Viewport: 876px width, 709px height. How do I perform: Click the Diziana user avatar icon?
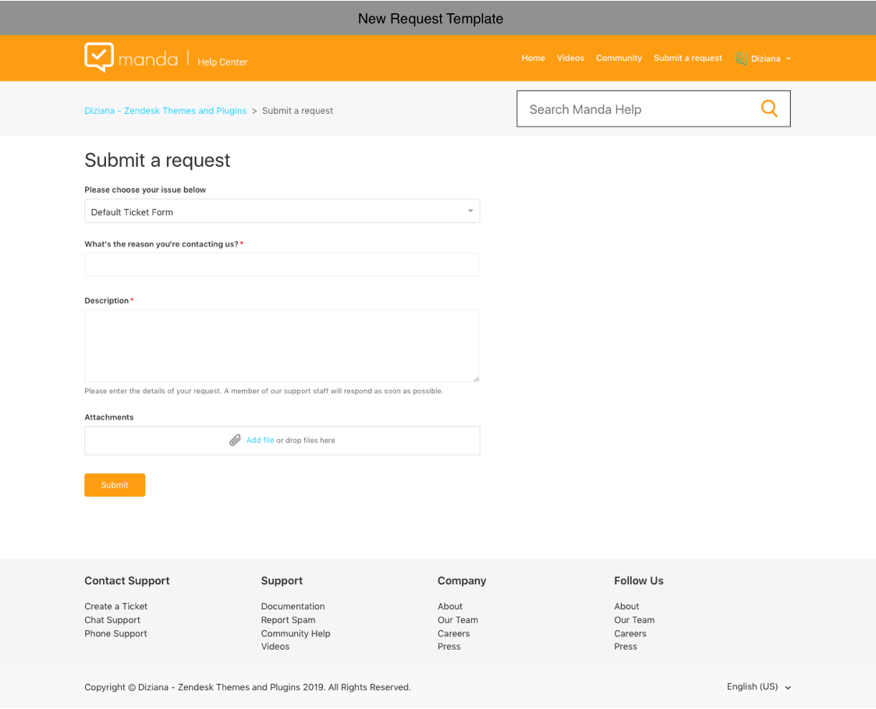tap(741, 58)
